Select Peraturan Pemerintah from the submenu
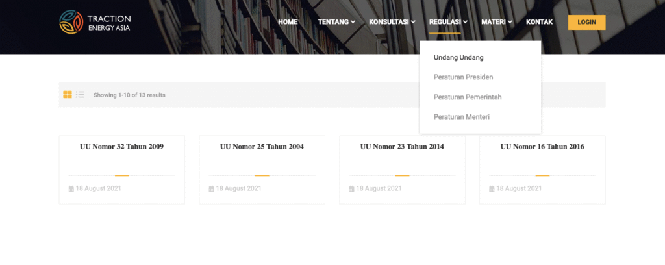 (468, 97)
